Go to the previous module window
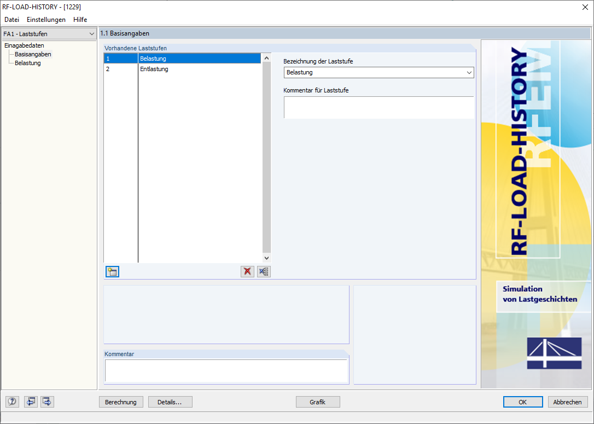The height and width of the screenshot is (424, 594). 31,402
